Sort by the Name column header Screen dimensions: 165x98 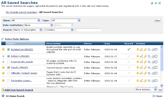click(x=11, y=44)
